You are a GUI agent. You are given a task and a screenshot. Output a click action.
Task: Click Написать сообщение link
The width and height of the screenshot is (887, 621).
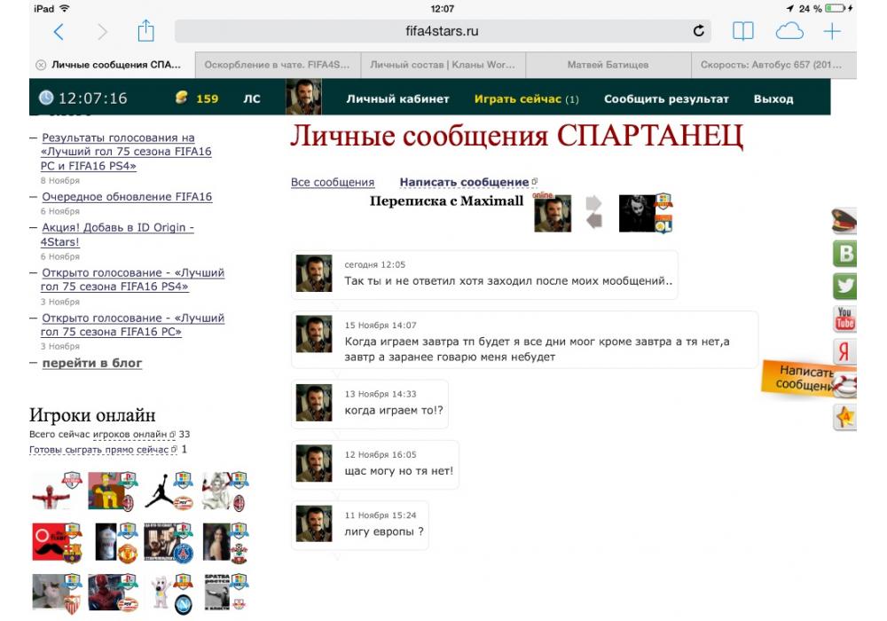[464, 182]
